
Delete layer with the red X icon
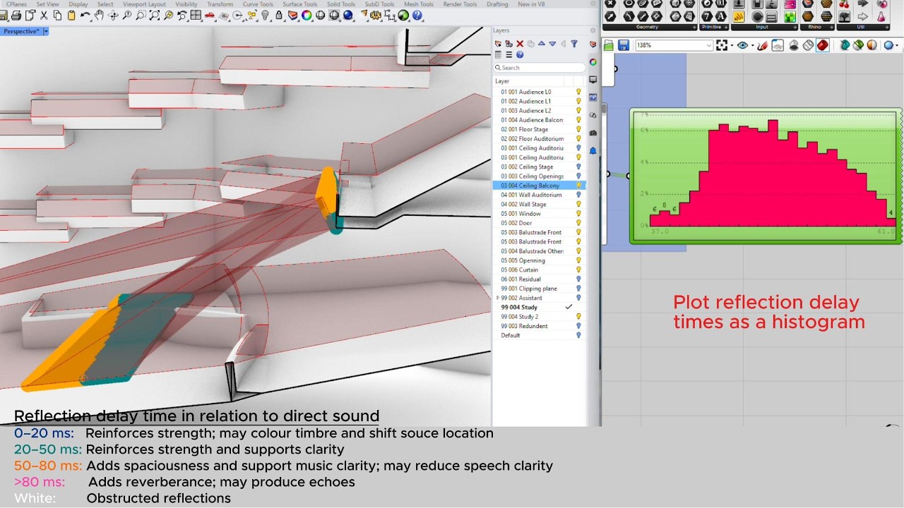pyautogui.click(x=520, y=44)
